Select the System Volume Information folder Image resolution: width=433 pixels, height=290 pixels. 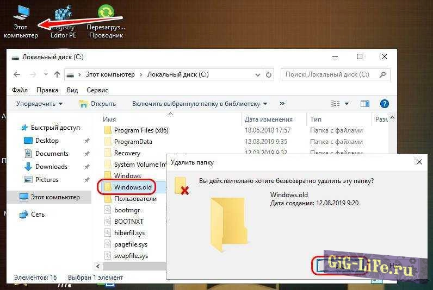click(135, 165)
